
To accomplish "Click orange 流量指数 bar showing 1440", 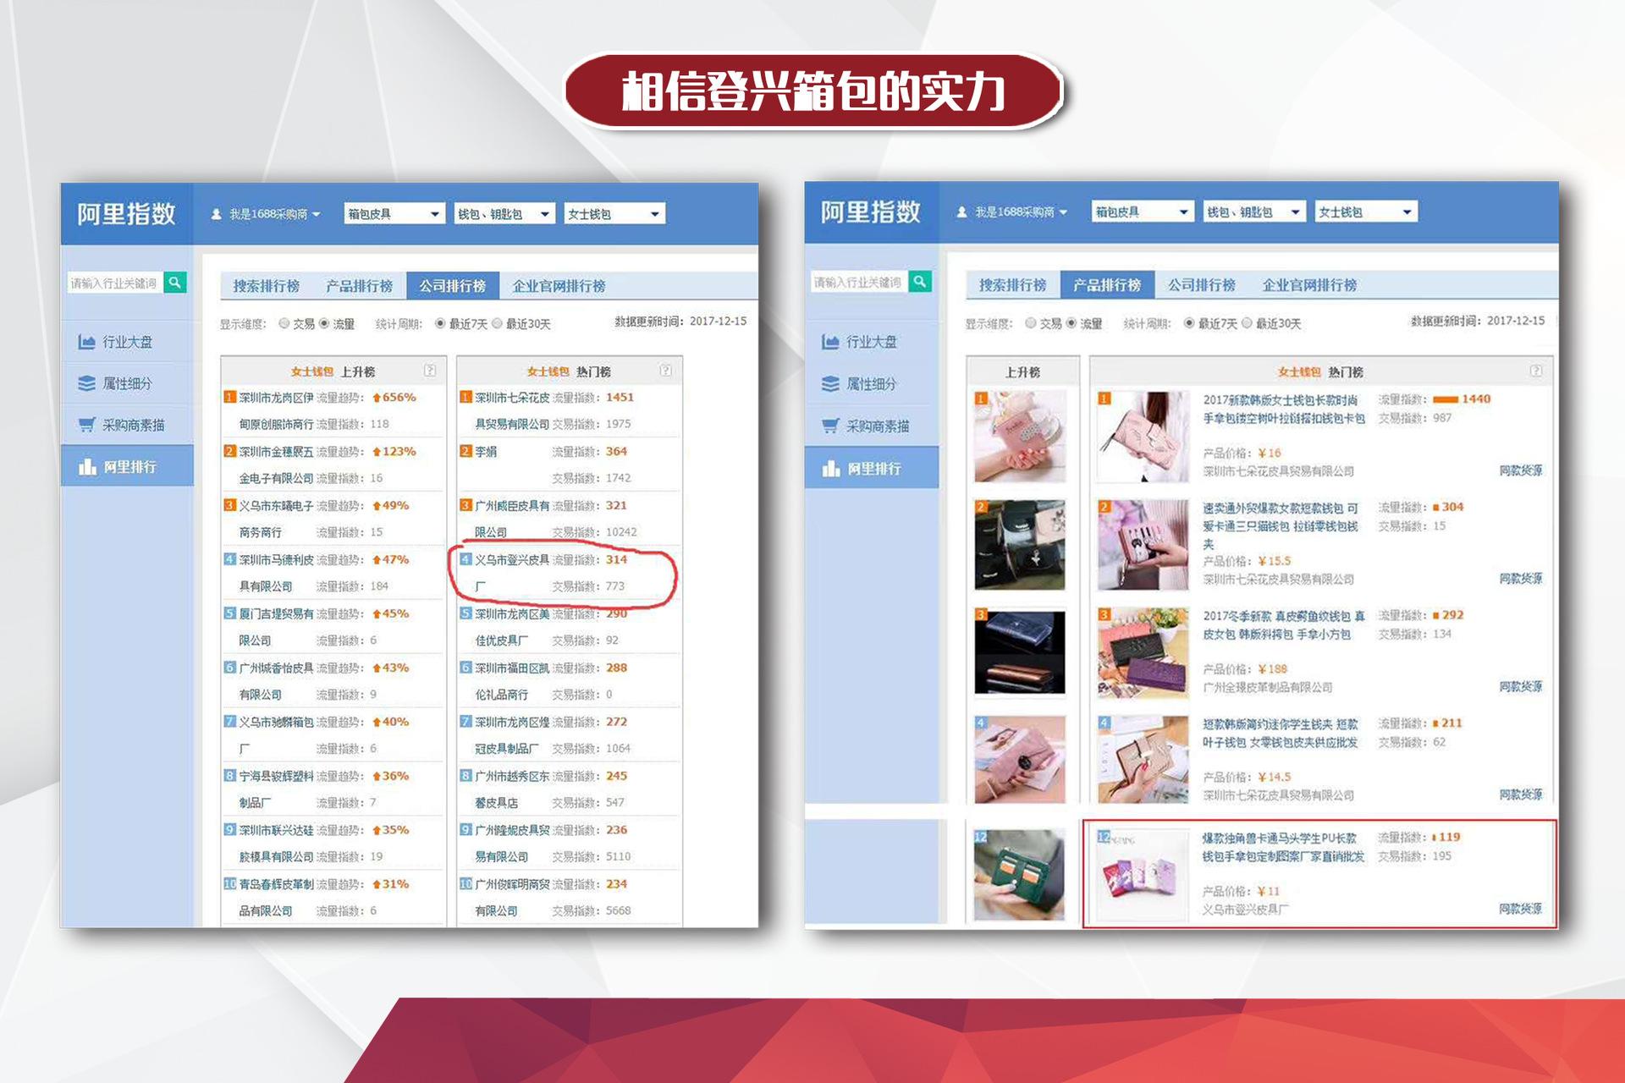I will pyautogui.click(x=1446, y=399).
